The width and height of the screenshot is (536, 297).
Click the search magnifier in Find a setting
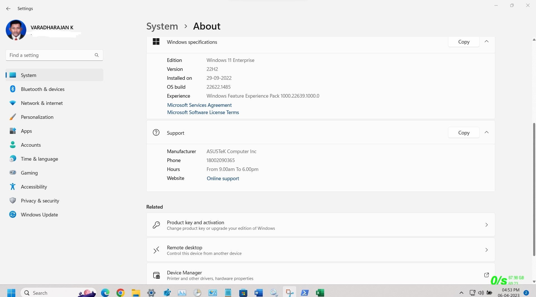[x=97, y=55]
